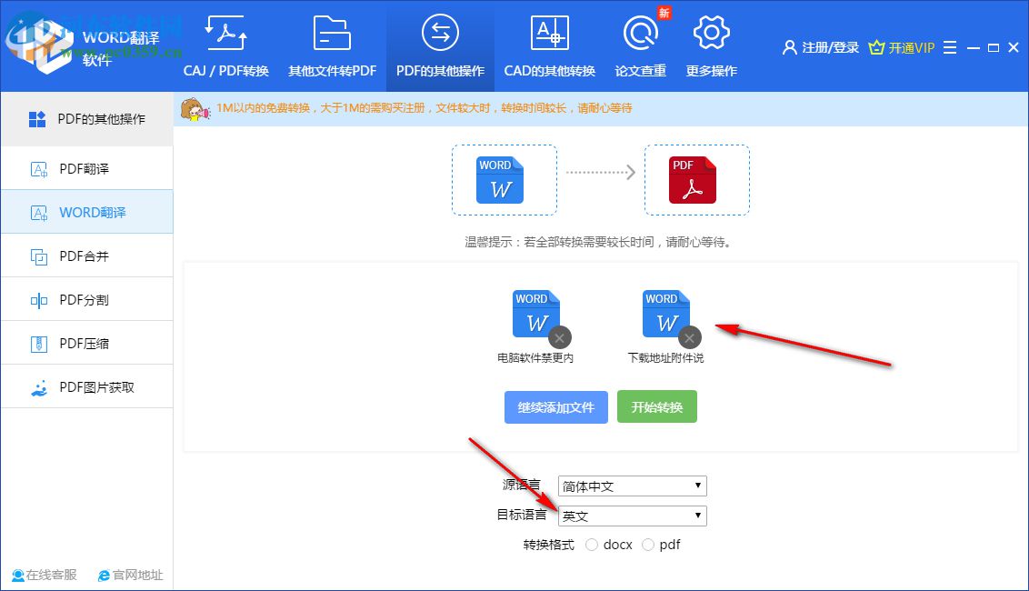The height and width of the screenshot is (591, 1029).
Task: Click 继续添加文件 to add more files
Action: 555,406
